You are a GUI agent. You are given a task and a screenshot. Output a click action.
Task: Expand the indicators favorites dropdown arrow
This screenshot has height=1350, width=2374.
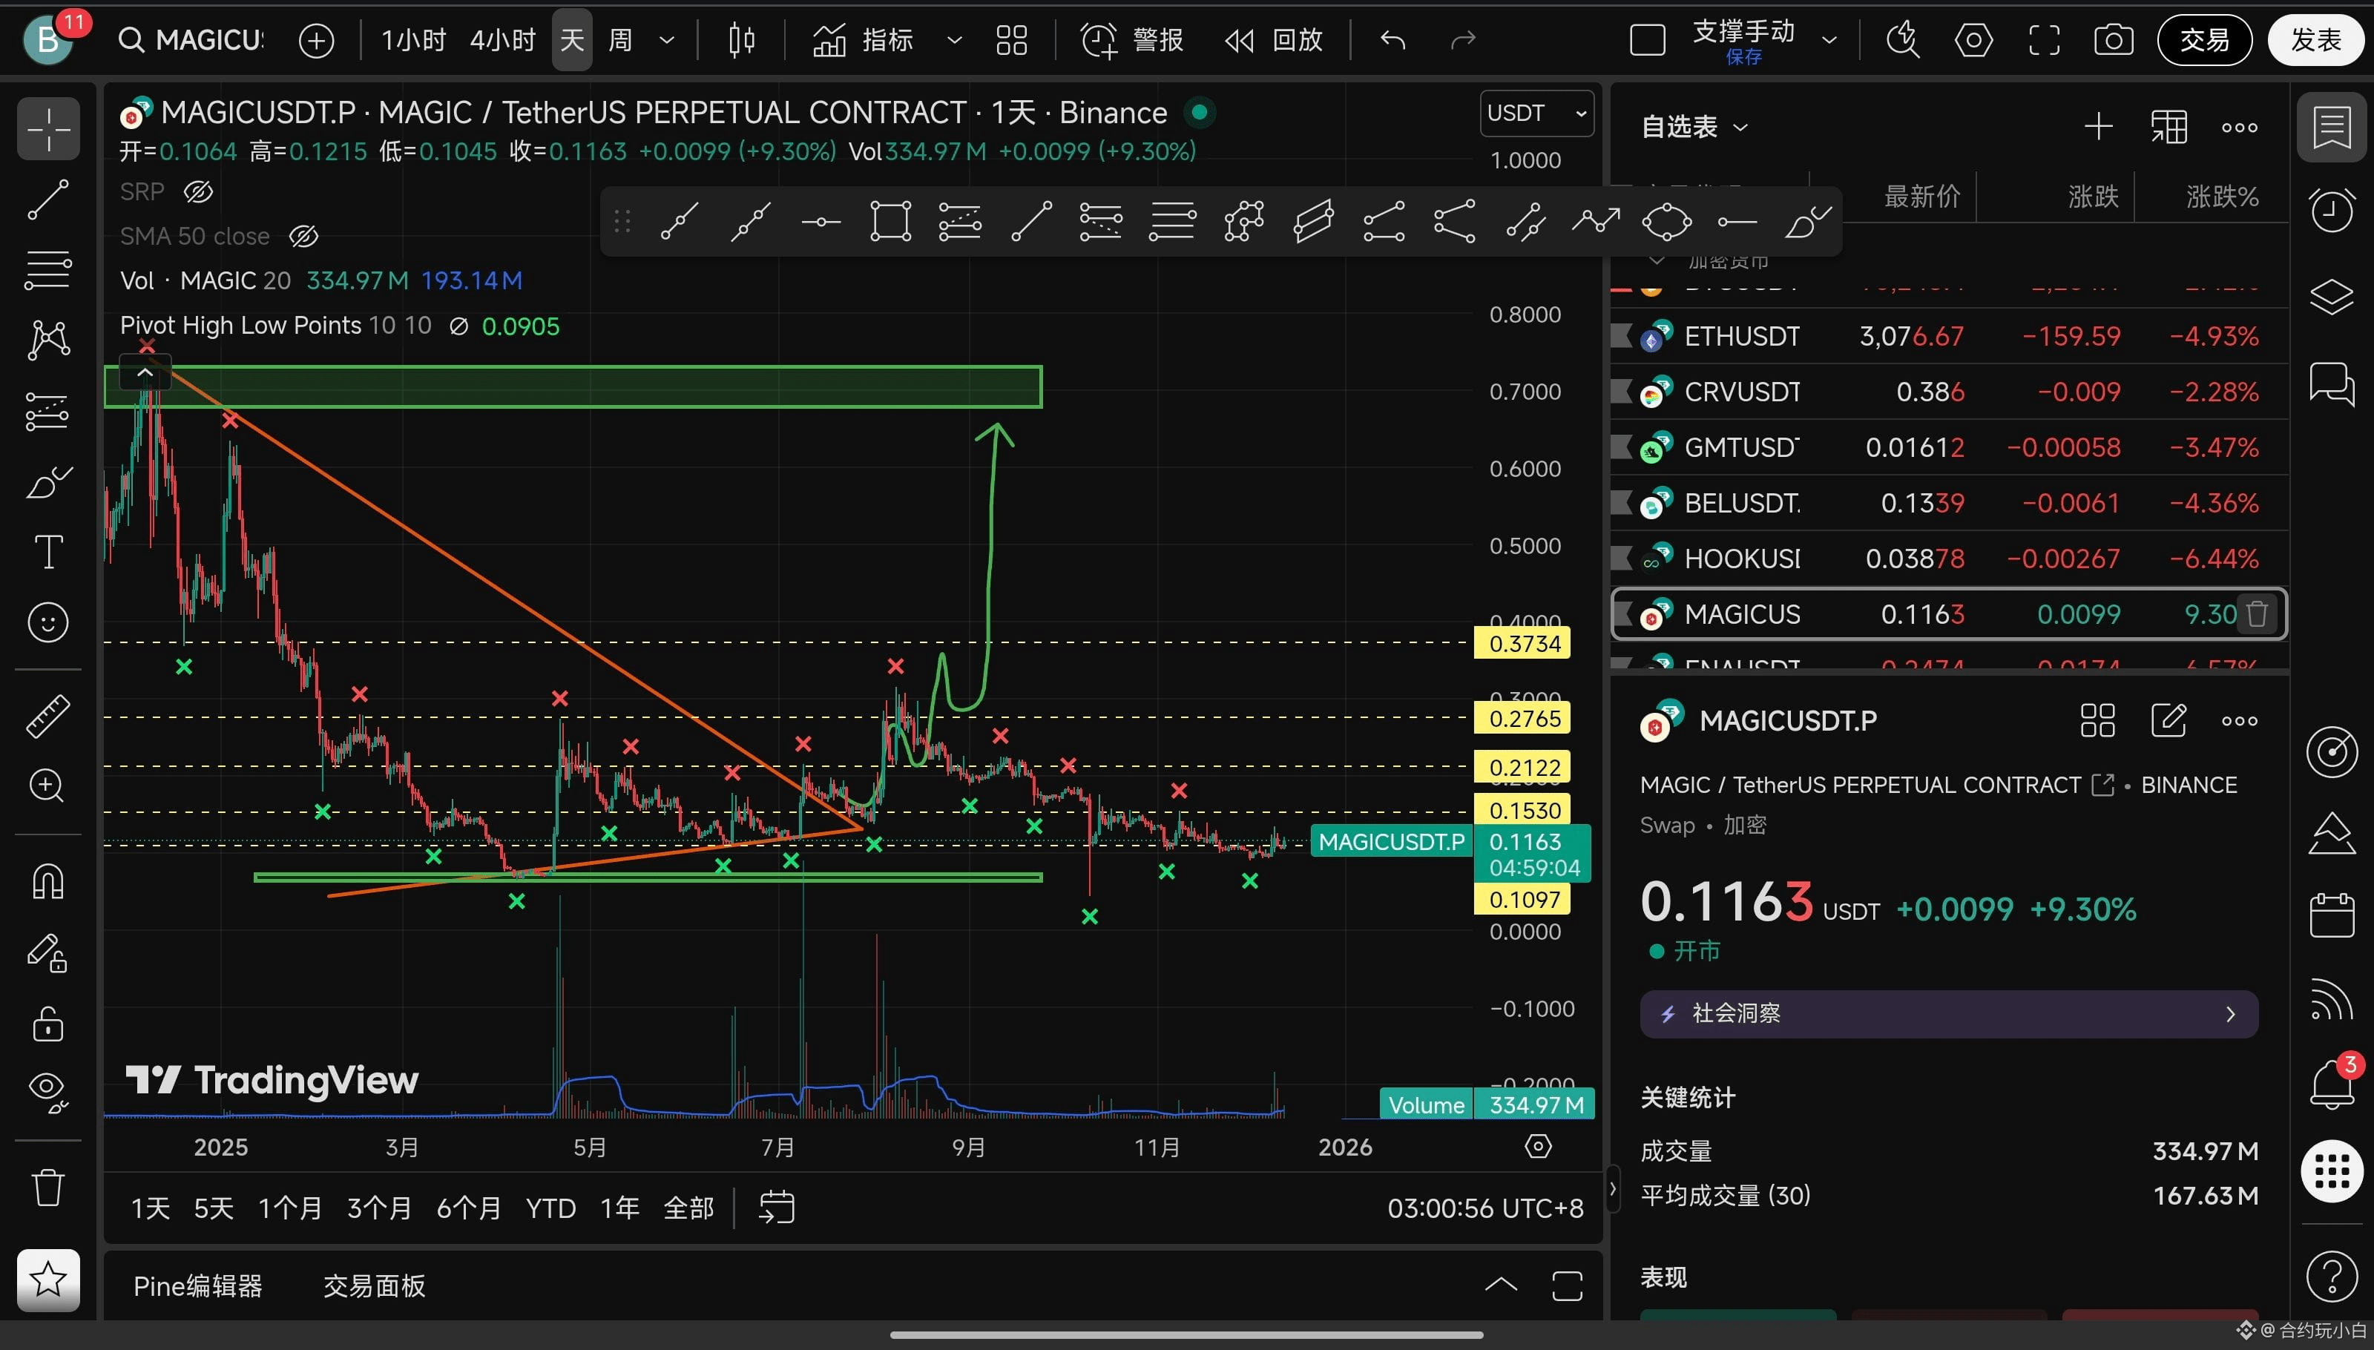click(954, 40)
